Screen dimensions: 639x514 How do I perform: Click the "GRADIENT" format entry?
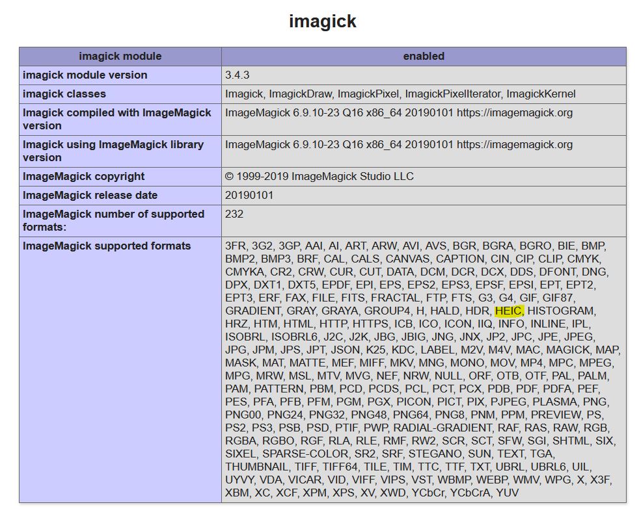252,311
